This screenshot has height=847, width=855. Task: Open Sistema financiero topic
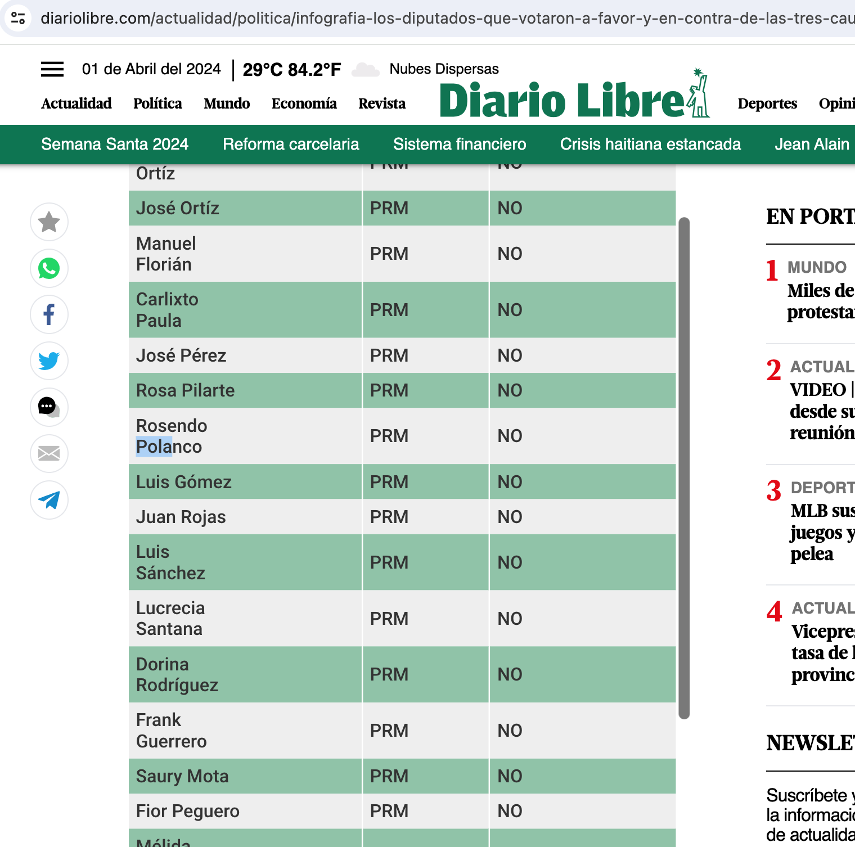(x=460, y=144)
